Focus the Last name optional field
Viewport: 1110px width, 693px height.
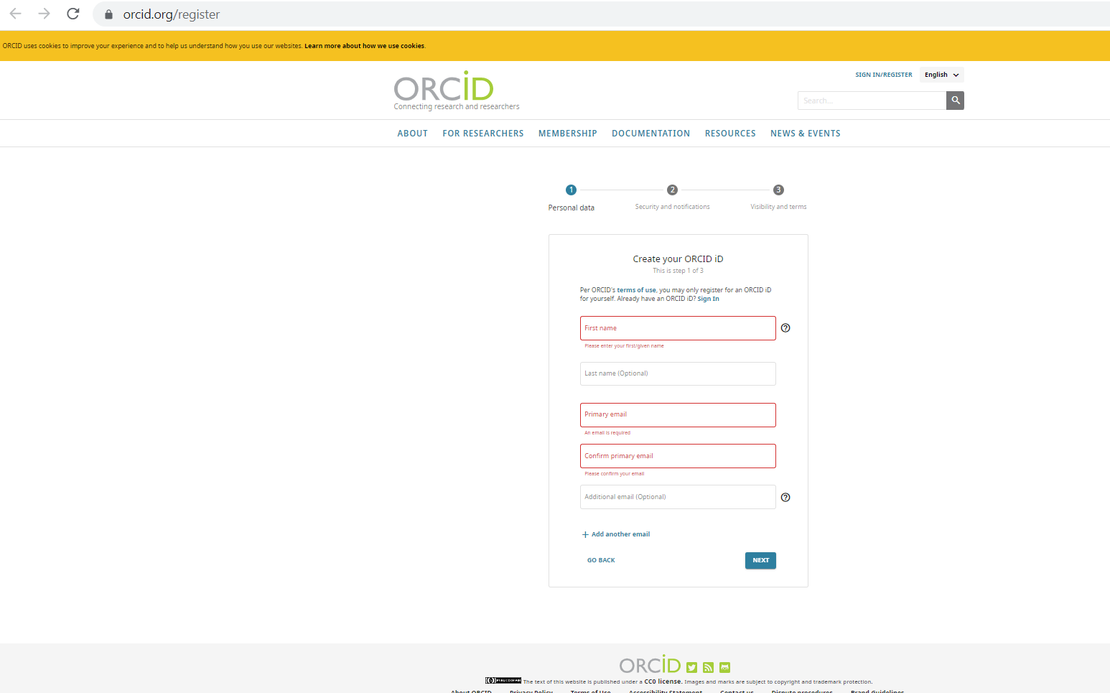click(x=677, y=374)
